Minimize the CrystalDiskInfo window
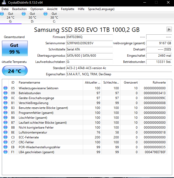The width and height of the screenshot is (174, 178). [x=145, y=2]
